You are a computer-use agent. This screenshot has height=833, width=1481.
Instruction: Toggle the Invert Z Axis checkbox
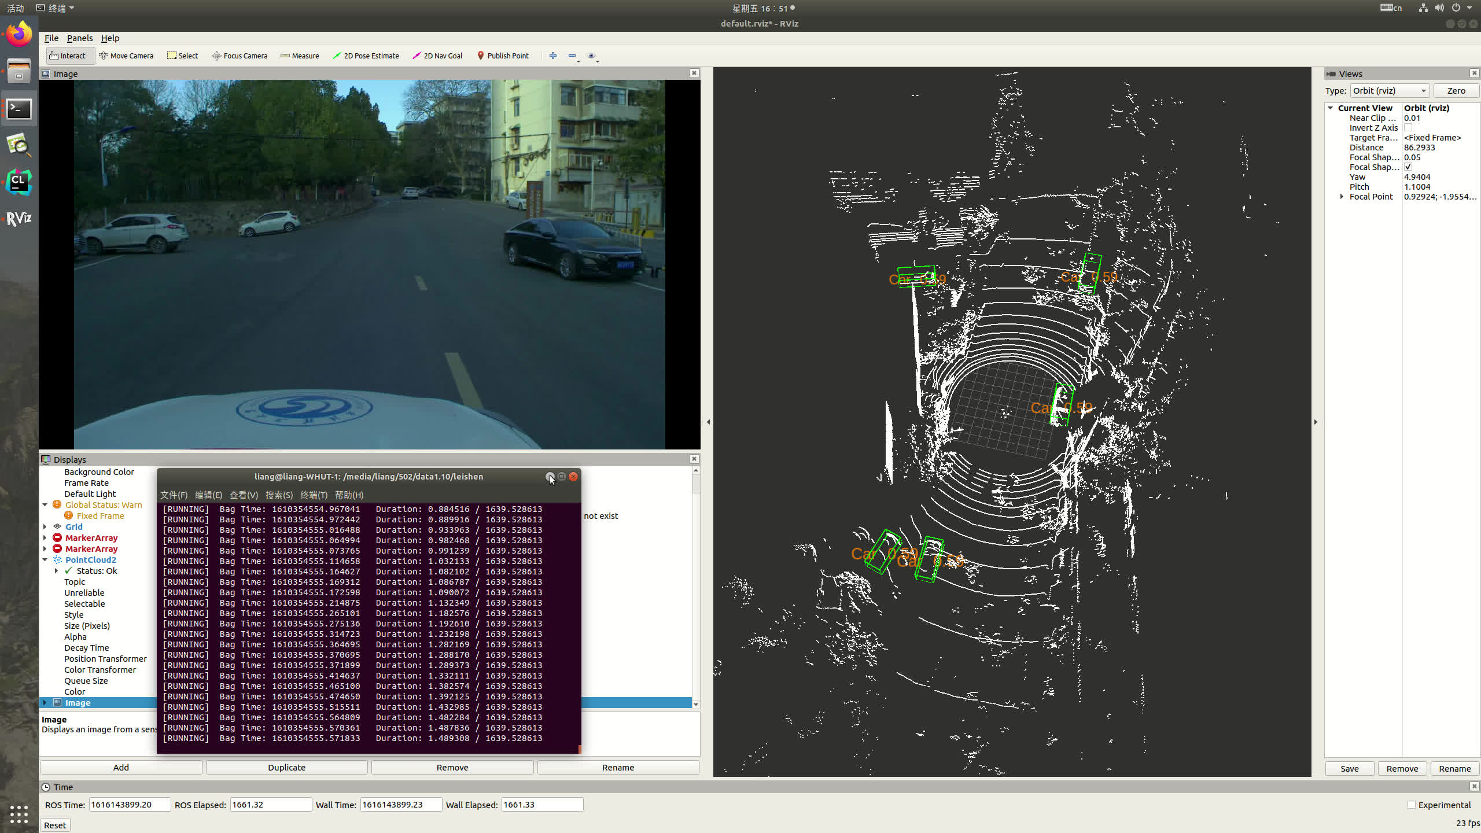pyautogui.click(x=1408, y=128)
